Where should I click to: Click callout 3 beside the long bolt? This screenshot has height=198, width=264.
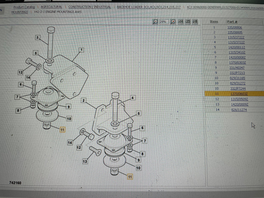click(37, 37)
